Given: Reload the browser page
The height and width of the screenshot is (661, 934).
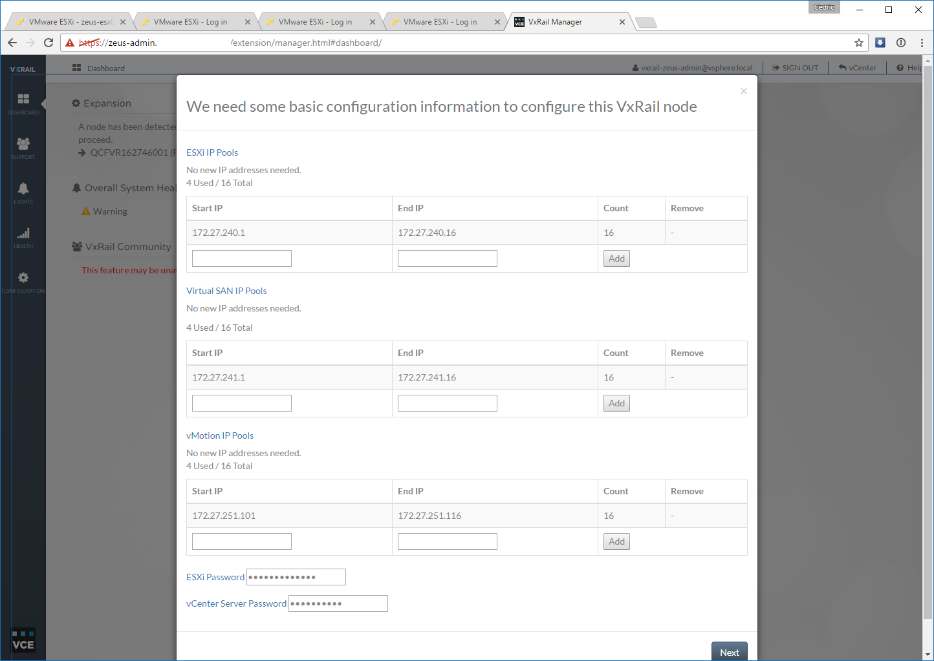Looking at the screenshot, I should (49, 43).
